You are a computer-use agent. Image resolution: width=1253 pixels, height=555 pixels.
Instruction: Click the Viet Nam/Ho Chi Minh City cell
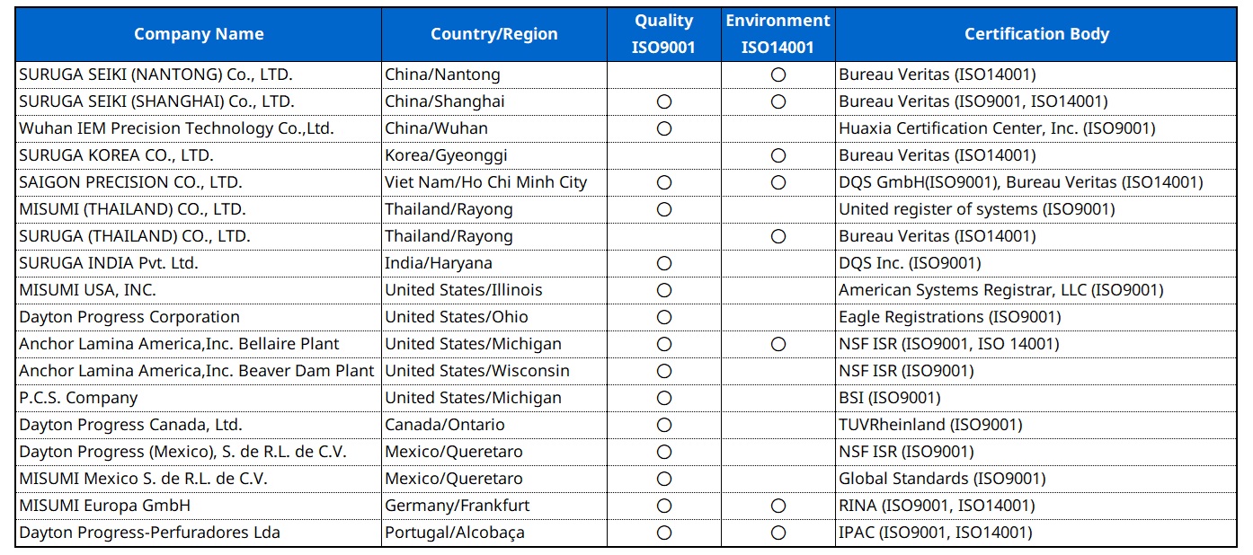pyautogui.click(x=485, y=182)
